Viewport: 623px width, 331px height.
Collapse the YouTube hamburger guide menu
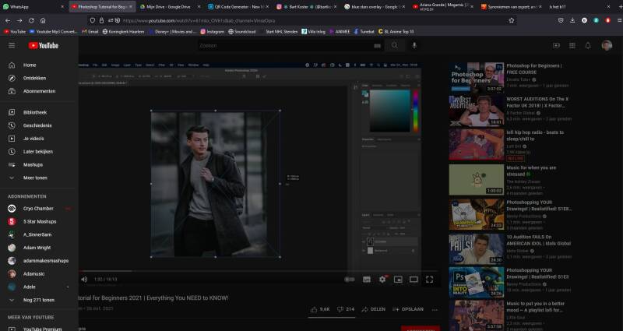[12, 46]
